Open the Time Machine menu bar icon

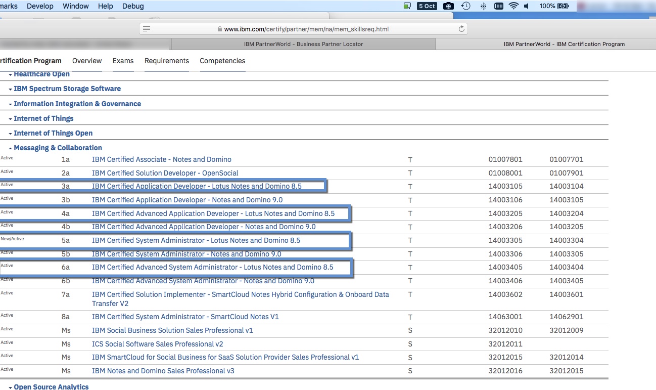[x=466, y=6]
